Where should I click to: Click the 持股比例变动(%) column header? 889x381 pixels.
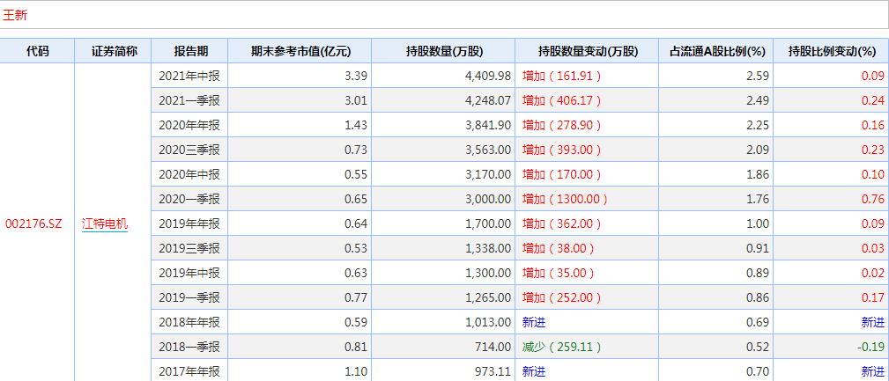click(x=831, y=51)
